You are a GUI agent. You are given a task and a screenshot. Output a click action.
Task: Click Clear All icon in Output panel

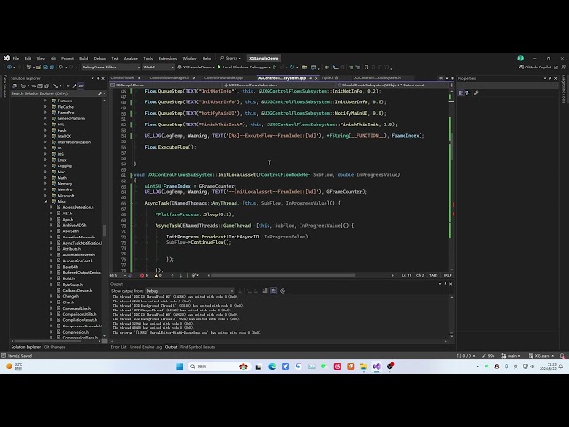point(265,291)
